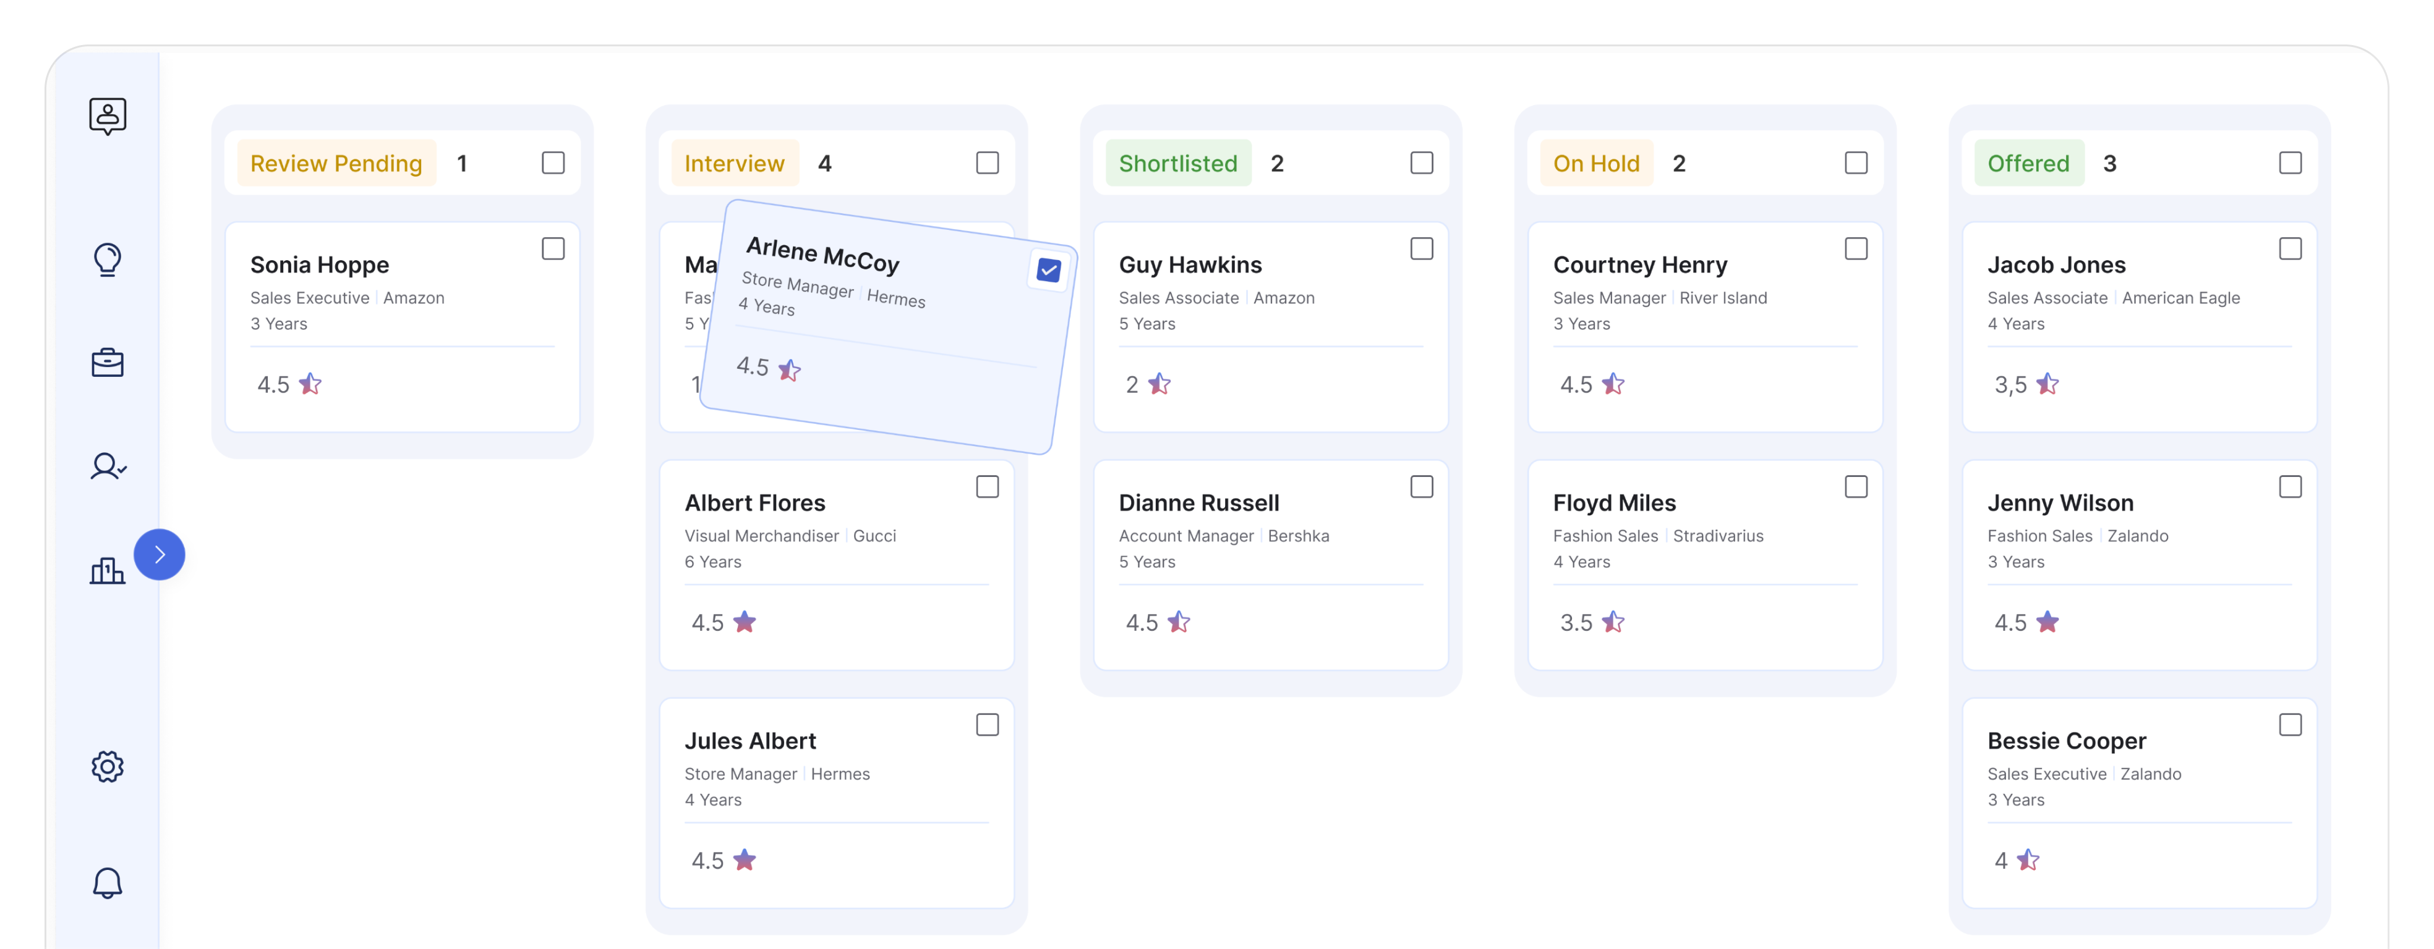
Task: Open Courtney Henry candidate name
Action: [x=1641, y=265]
